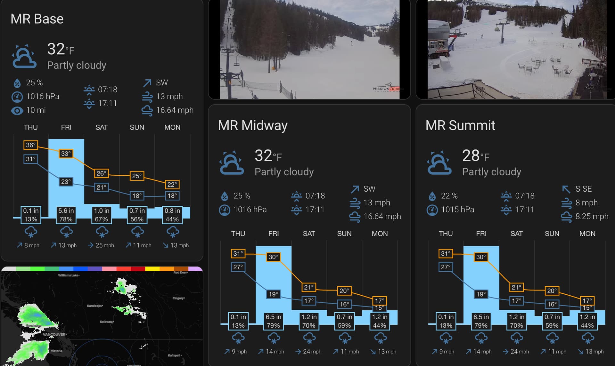Screen dimensions: 615x366
Task: Click the SW wind direction arrow on MR Midway
Action: coord(355,189)
